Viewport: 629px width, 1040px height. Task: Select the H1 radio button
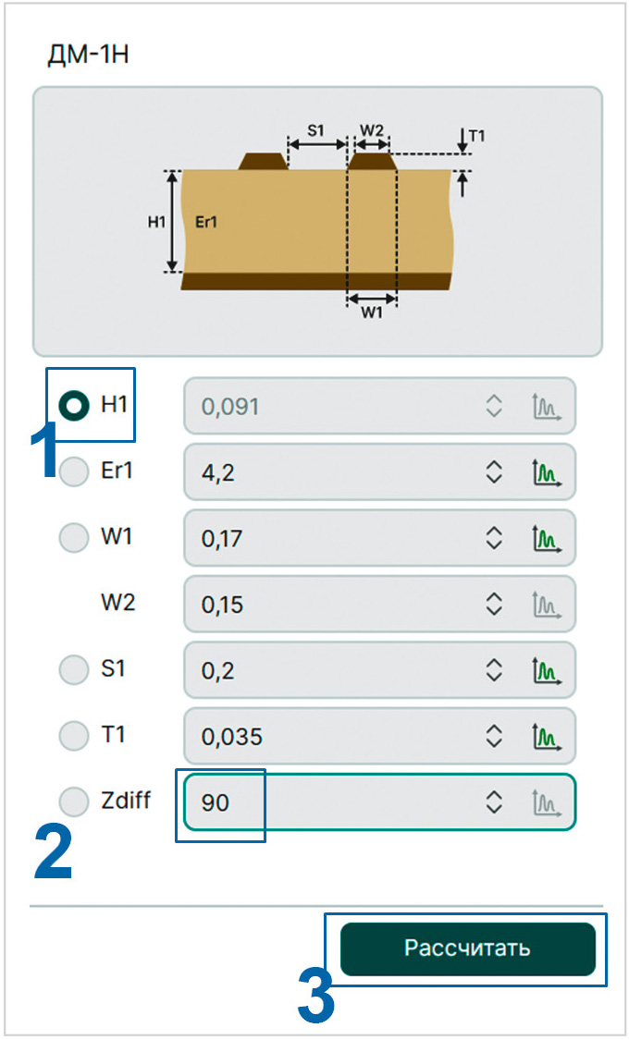tap(74, 405)
